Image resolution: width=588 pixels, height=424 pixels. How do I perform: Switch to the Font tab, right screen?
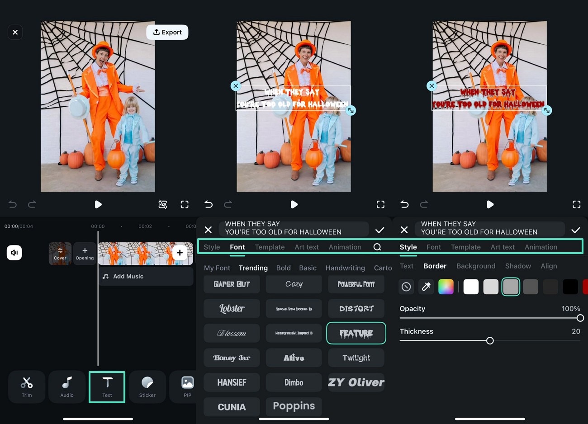[434, 247]
